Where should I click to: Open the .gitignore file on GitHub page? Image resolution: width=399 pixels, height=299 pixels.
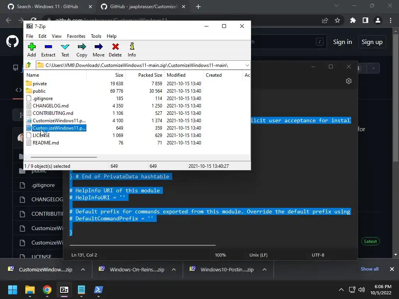(43, 185)
